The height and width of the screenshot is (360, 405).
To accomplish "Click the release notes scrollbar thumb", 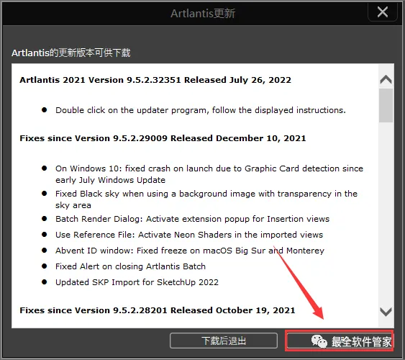I will (386, 105).
